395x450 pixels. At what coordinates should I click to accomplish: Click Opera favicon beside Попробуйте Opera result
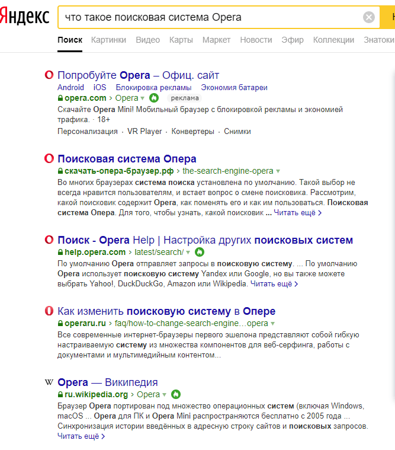[x=49, y=75]
